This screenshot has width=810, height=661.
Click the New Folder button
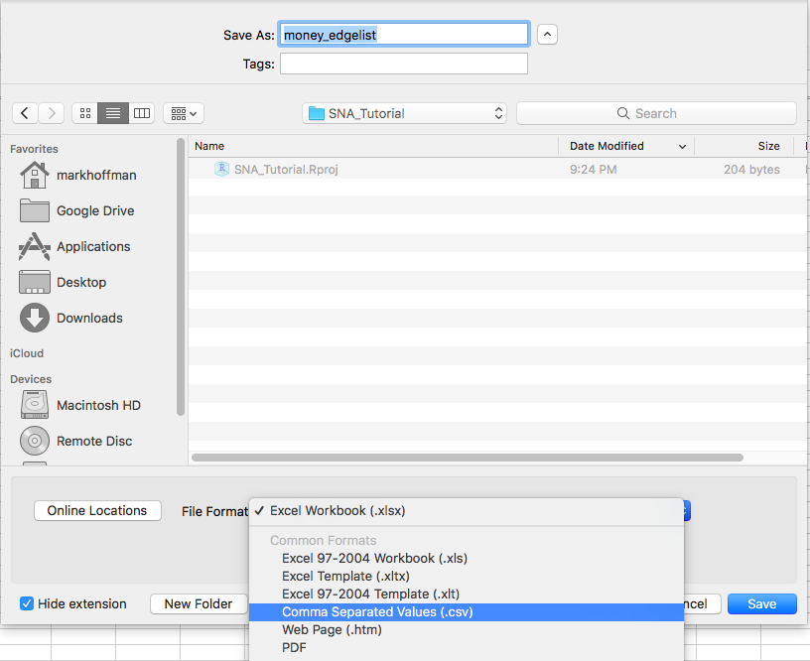coord(199,603)
